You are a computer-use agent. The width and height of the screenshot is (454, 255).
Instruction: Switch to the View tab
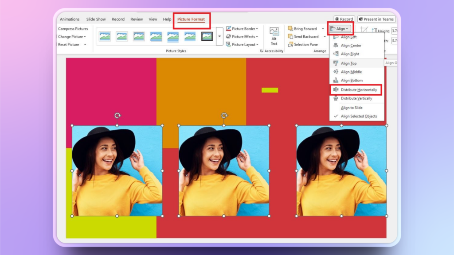tap(153, 19)
